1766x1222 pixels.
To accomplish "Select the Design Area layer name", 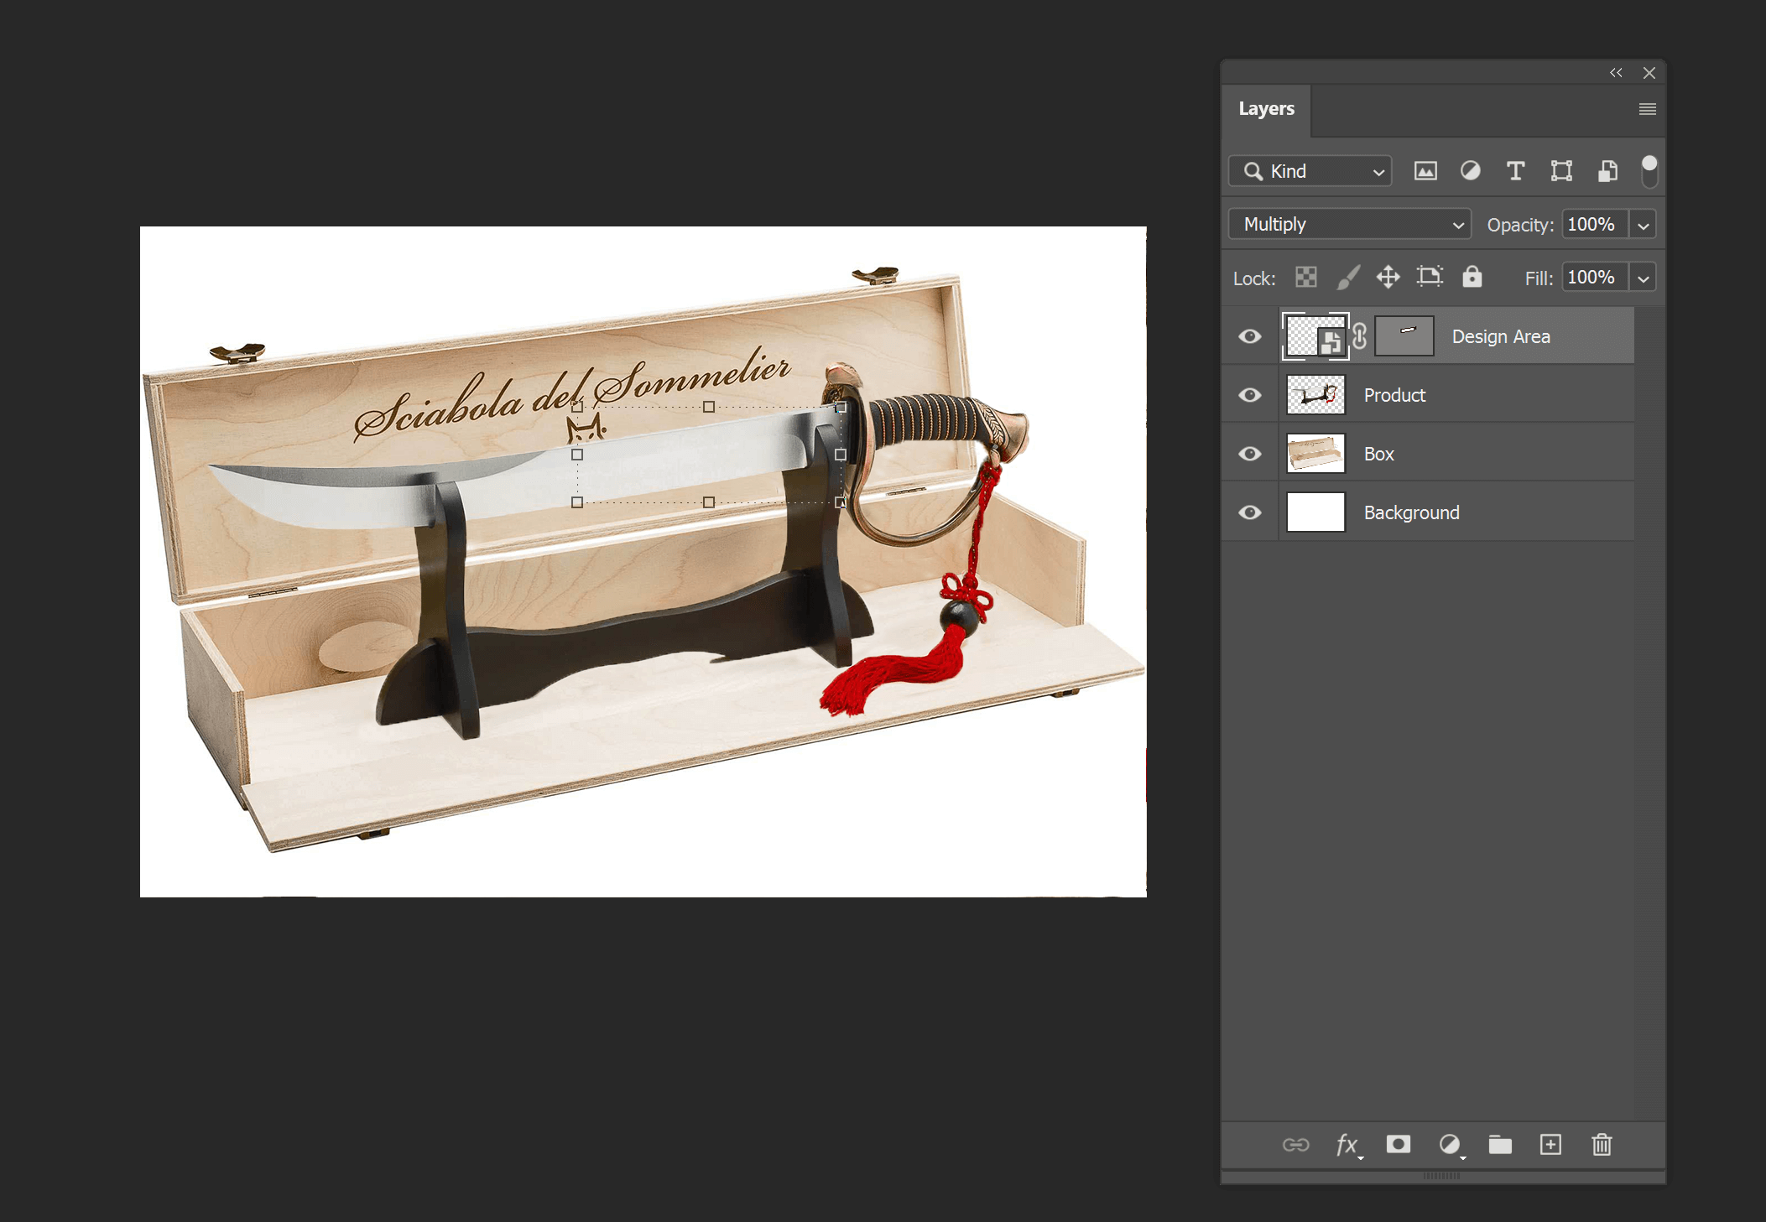I will coord(1501,336).
